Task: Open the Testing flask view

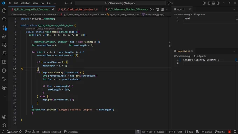Action: click(4, 53)
